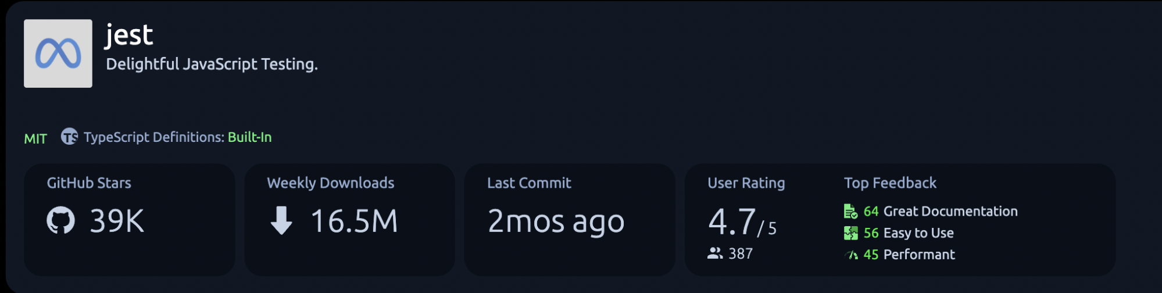This screenshot has width=1162, height=293.
Task: Click the MIT license link
Action: [35, 138]
